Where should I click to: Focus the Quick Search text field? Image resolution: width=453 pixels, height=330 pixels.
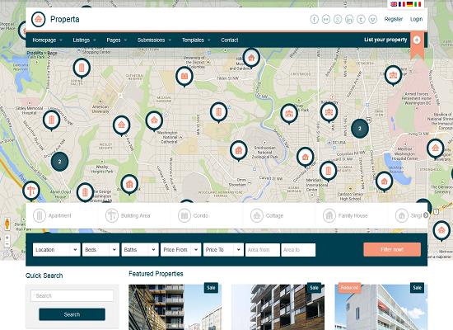pos(72,296)
